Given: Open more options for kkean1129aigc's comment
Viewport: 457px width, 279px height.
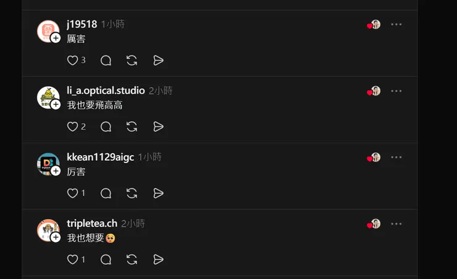Looking at the screenshot, I should 396,158.
